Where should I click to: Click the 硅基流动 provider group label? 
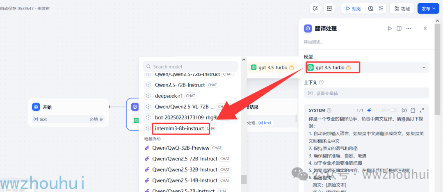coord(153,139)
